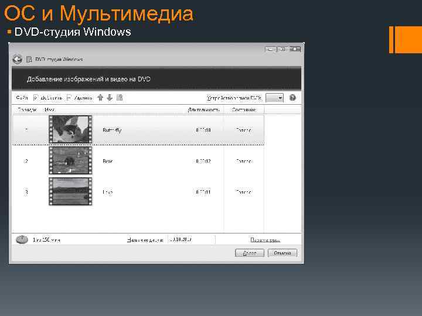Screen dimensions: 422x316
Task: Click the disc capacity pie icon
Action: pyautogui.click(x=22, y=239)
